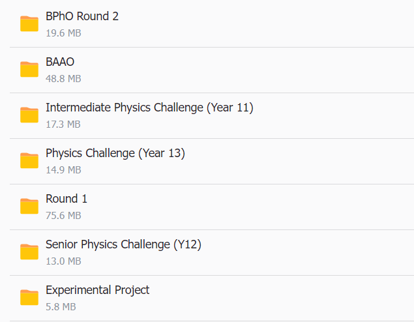The width and height of the screenshot is (414, 322).
Task: Click the Physics Challenge (Year 13) folder icon
Action: pos(29,160)
